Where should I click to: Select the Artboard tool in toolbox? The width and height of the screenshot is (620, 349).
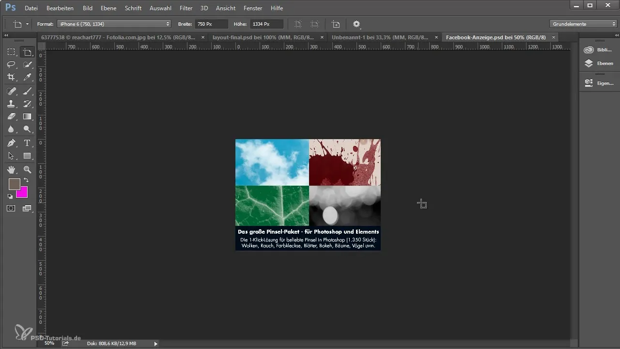click(28, 52)
